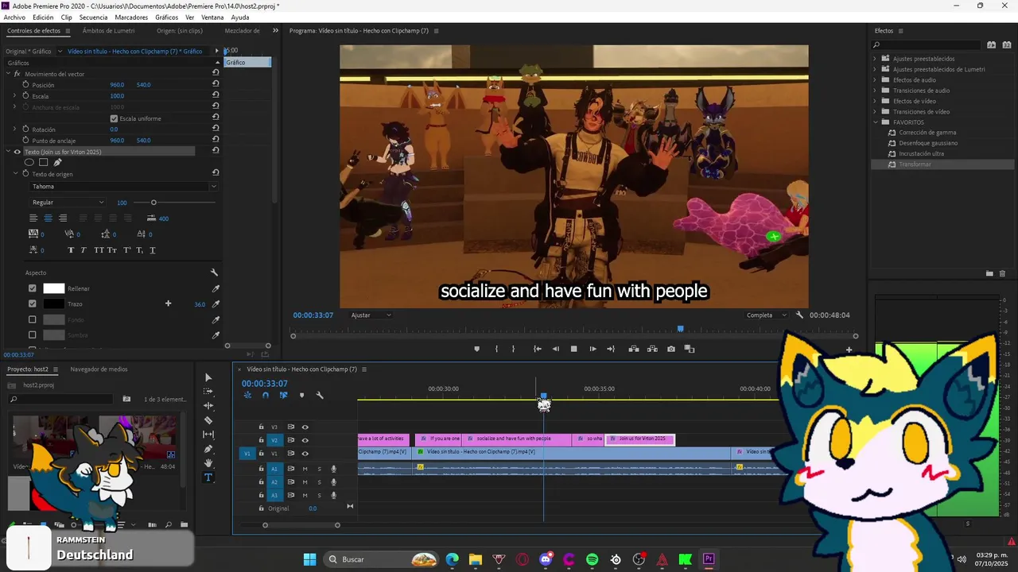
Task: Open the Secuencia menu
Action: [x=94, y=17]
